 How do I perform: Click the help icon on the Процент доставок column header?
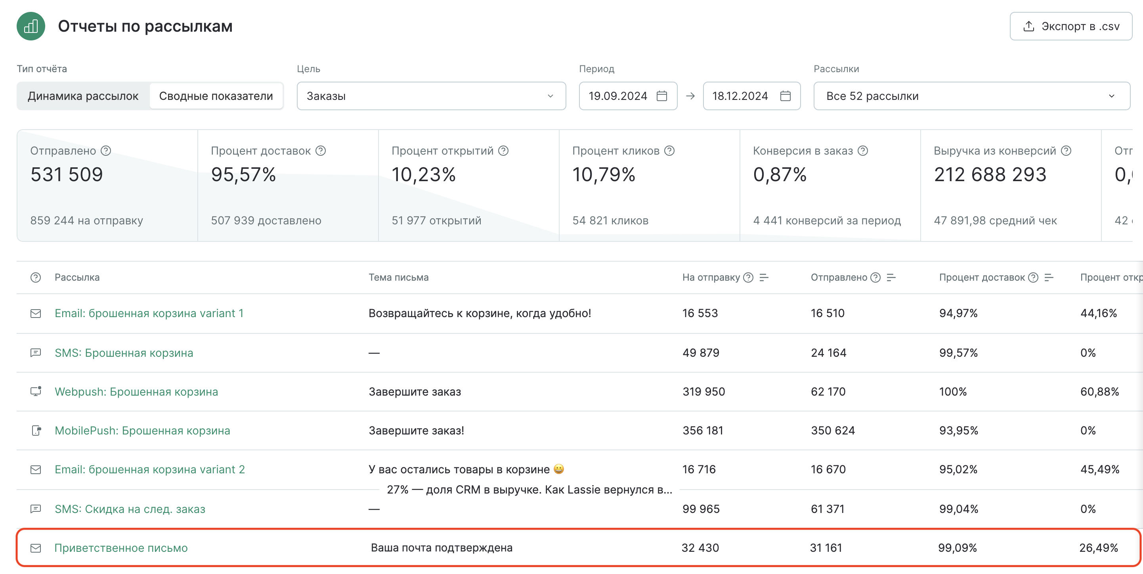[x=1033, y=277]
